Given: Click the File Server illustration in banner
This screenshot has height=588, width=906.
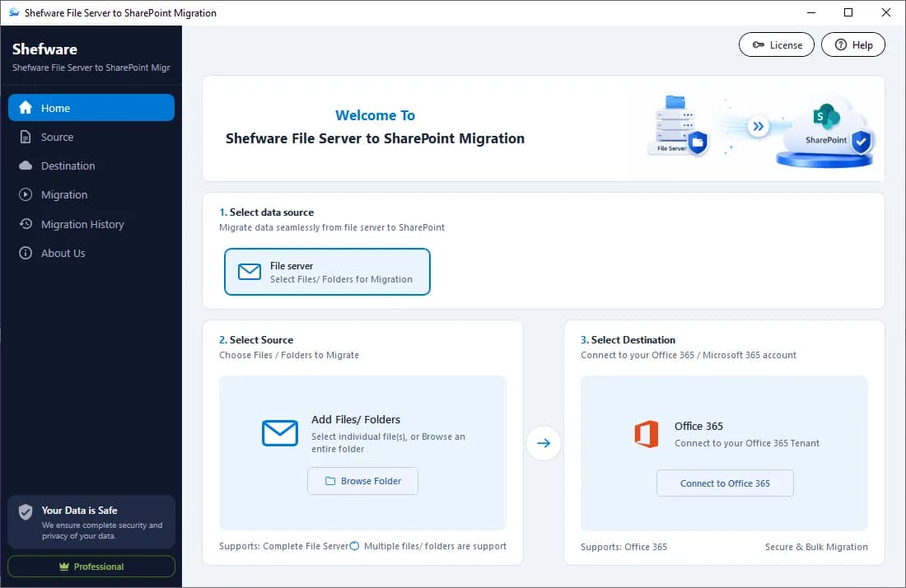Looking at the screenshot, I should pos(677,126).
